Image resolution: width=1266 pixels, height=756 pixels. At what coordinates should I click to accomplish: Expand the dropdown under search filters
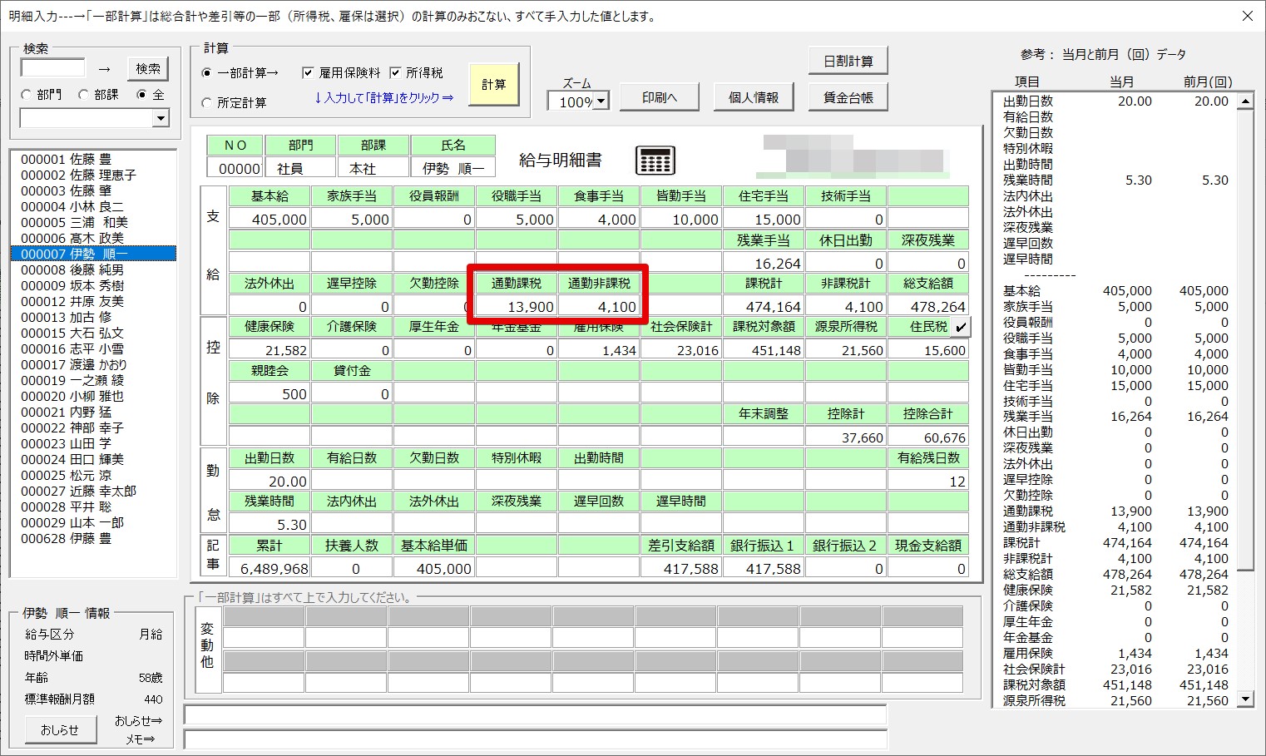click(x=161, y=119)
